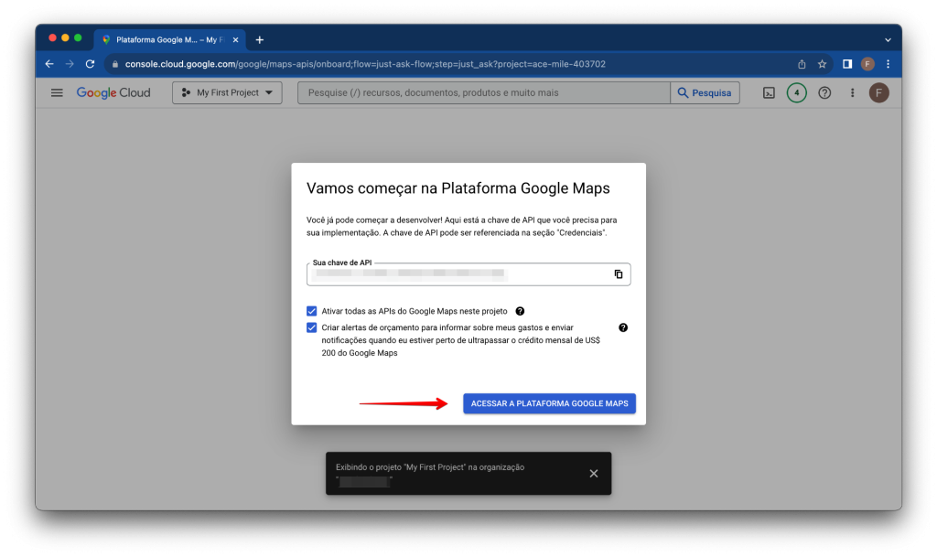Activate Cloud Shell icon

(769, 92)
